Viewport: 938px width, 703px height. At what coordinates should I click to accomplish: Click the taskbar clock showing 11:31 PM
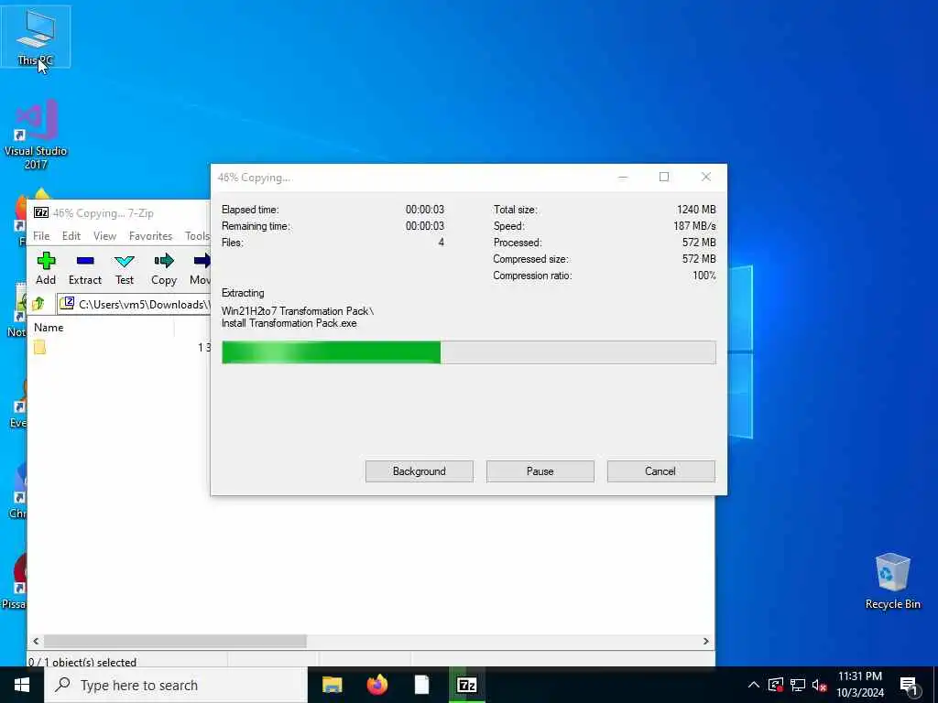859,685
